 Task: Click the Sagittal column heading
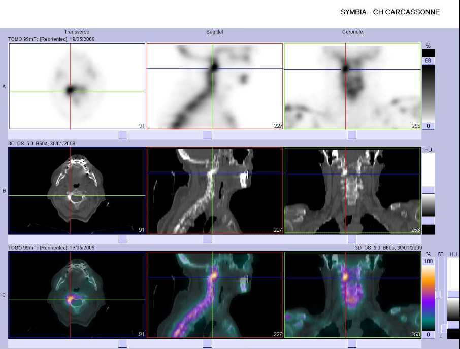[214, 32]
